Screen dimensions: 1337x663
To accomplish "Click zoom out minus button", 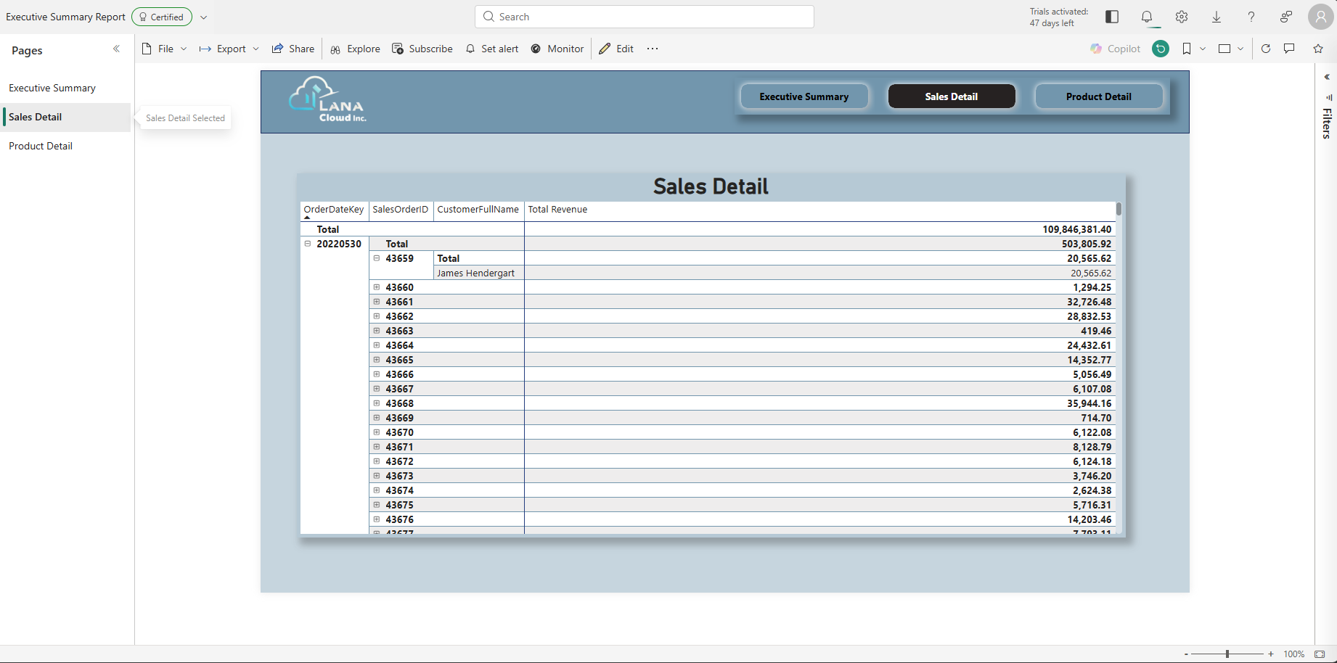I will click(1186, 654).
